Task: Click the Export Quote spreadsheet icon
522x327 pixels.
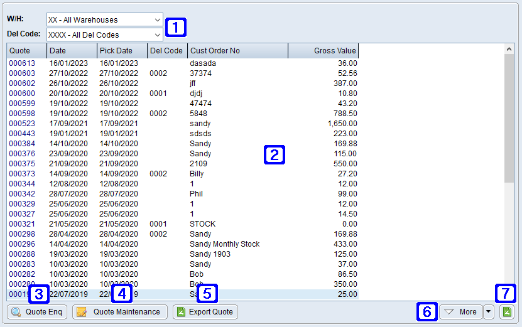Action: coord(182,312)
